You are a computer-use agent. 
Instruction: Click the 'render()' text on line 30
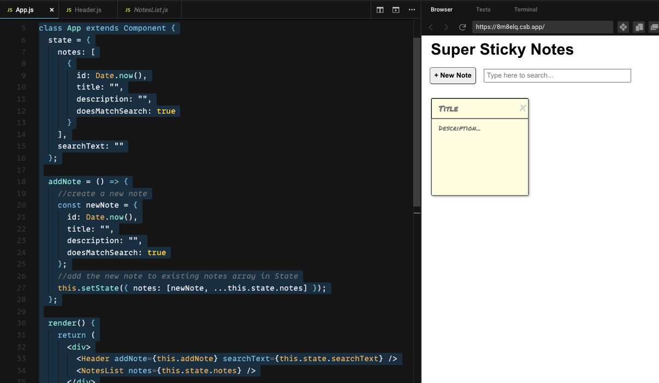point(67,323)
